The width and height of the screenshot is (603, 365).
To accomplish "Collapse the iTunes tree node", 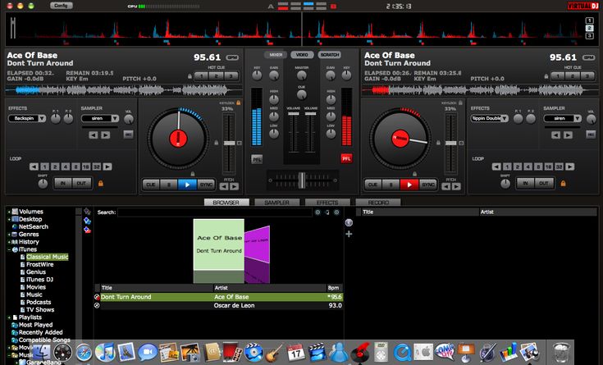I will pos(9,249).
